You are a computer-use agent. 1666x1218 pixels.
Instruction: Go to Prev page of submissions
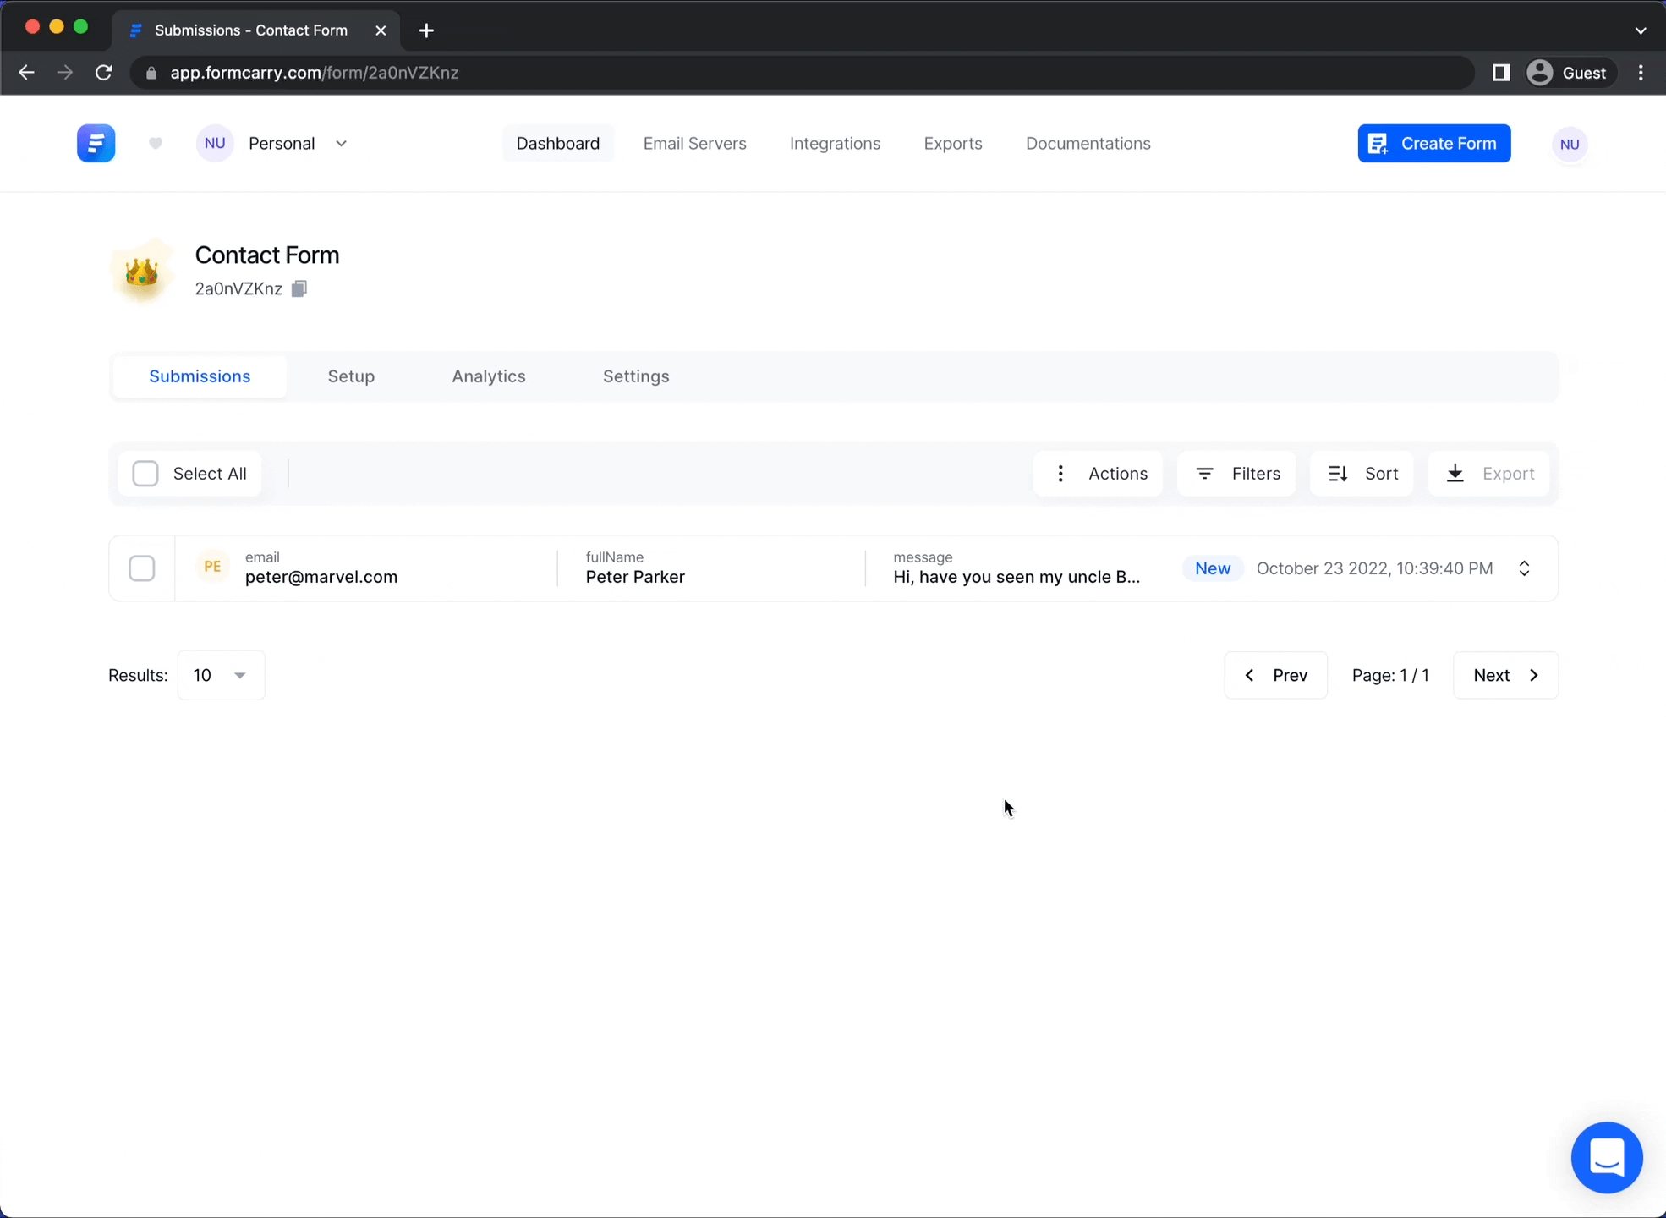point(1275,675)
